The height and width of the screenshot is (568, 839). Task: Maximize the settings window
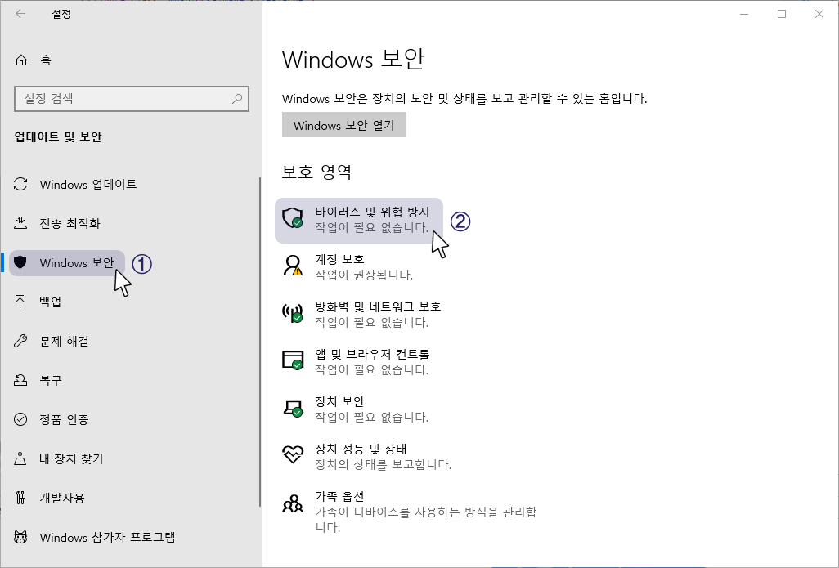click(782, 14)
